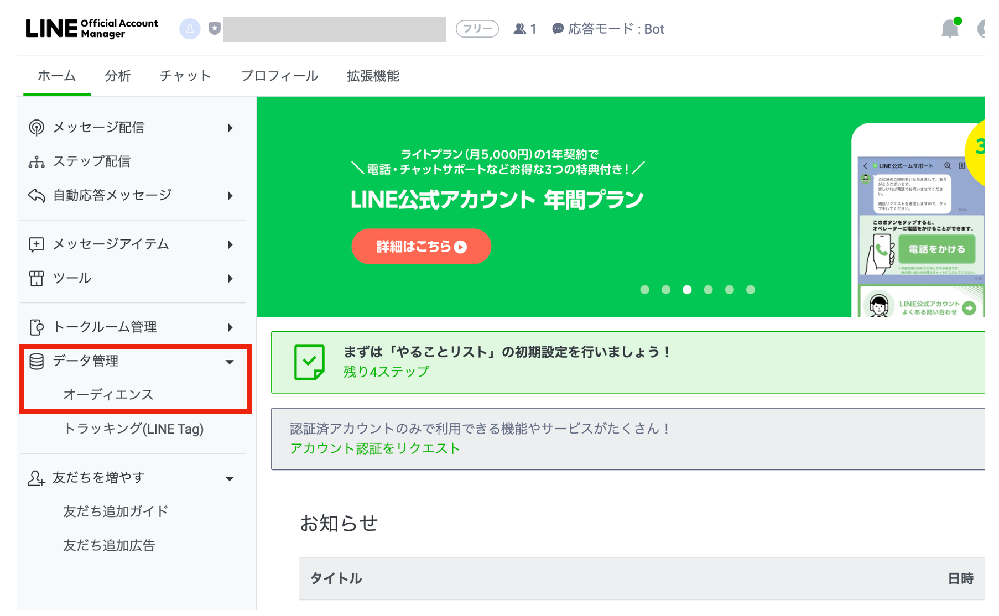
Task: Click the message item plus icon
Action: [x=37, y=244]
